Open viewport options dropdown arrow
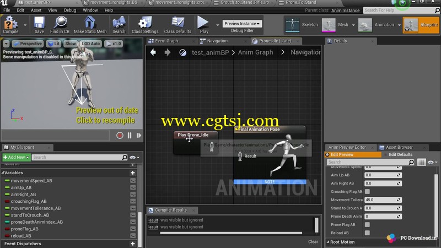Image resolution: width=441 pixels, height=248 pixels. click(6, 44)
